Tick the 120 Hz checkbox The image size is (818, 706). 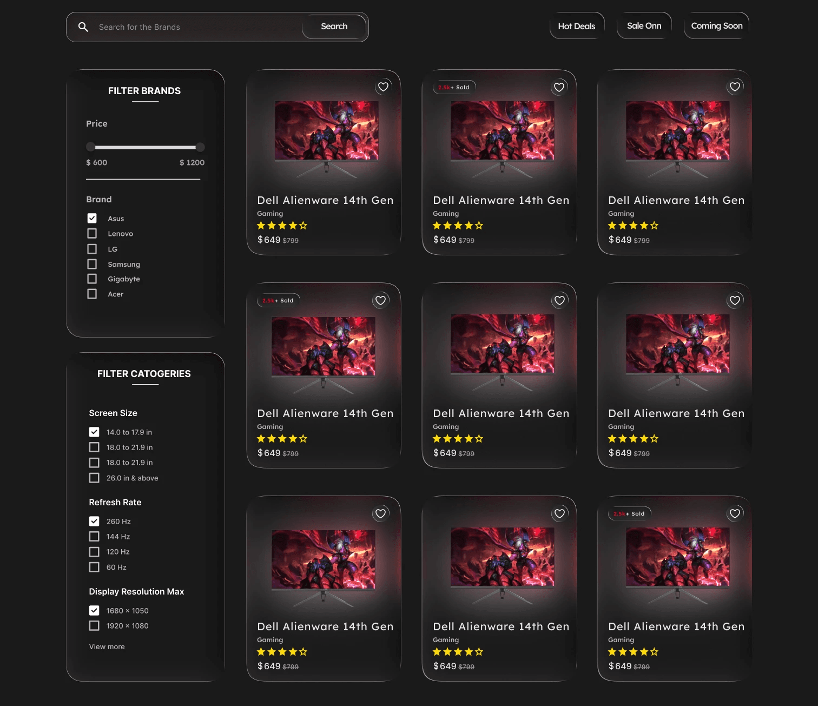[94, 552]
